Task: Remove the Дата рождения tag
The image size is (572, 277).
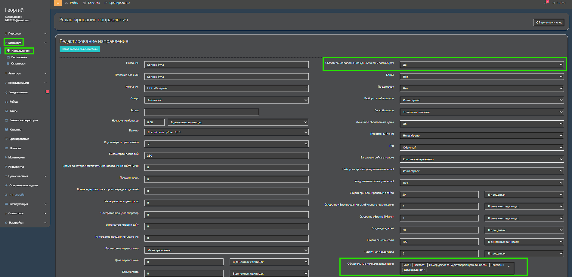Action: (424, 270)
